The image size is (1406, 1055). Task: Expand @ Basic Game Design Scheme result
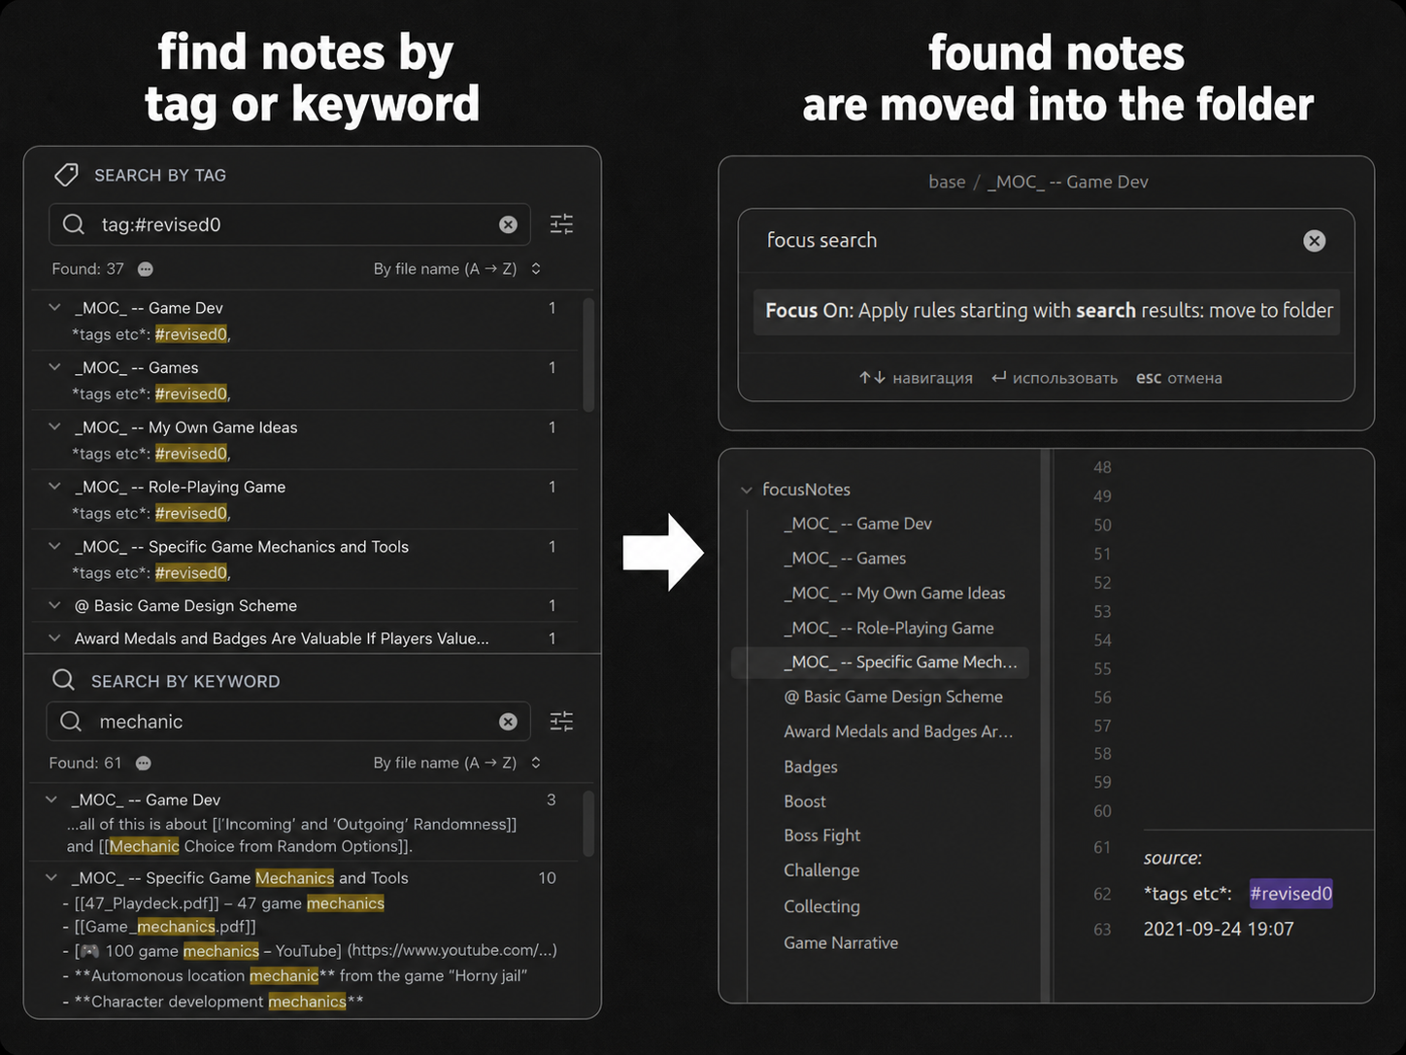[x=55, y=605]
